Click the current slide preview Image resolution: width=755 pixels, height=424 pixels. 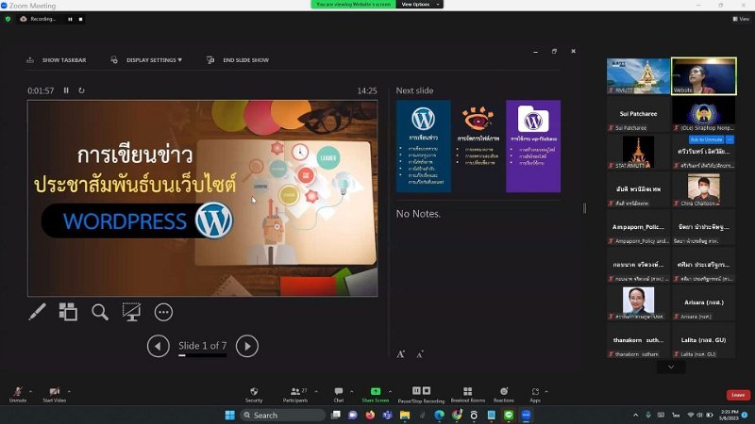click(203, 198)
